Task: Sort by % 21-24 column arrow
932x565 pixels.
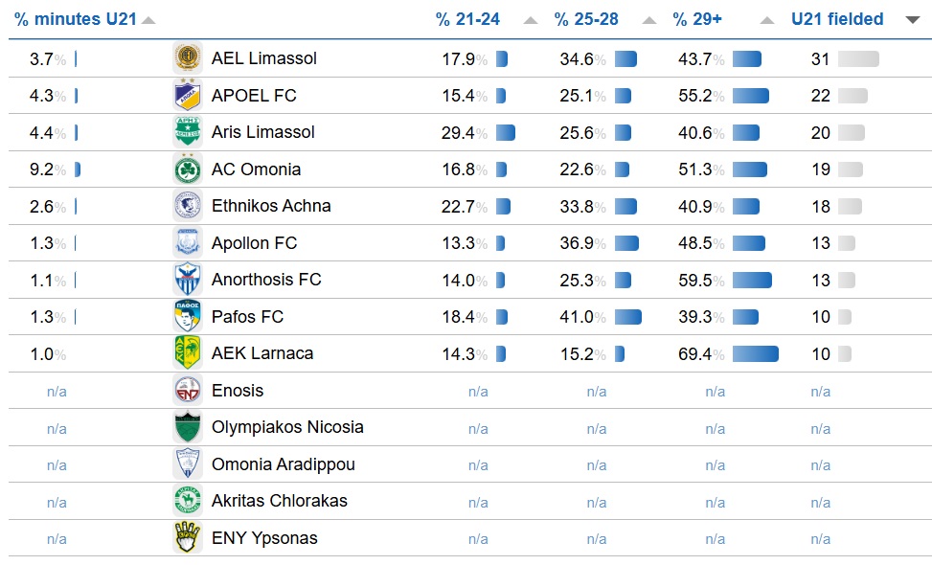Action: pyautogui.click(x=531, y=20)
